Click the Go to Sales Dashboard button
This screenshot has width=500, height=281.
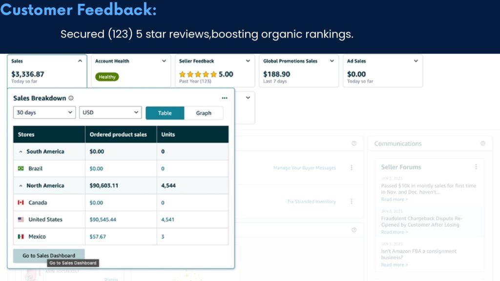click(x=49, y=256)
